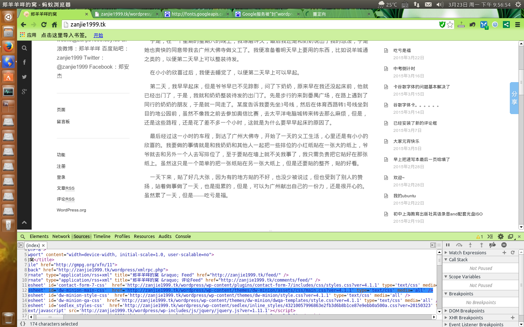Launch Firefox from the Ubuntu dock

(8, 47)
